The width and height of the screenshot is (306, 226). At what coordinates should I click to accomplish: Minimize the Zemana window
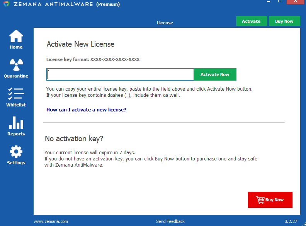[x=269, y=2]
